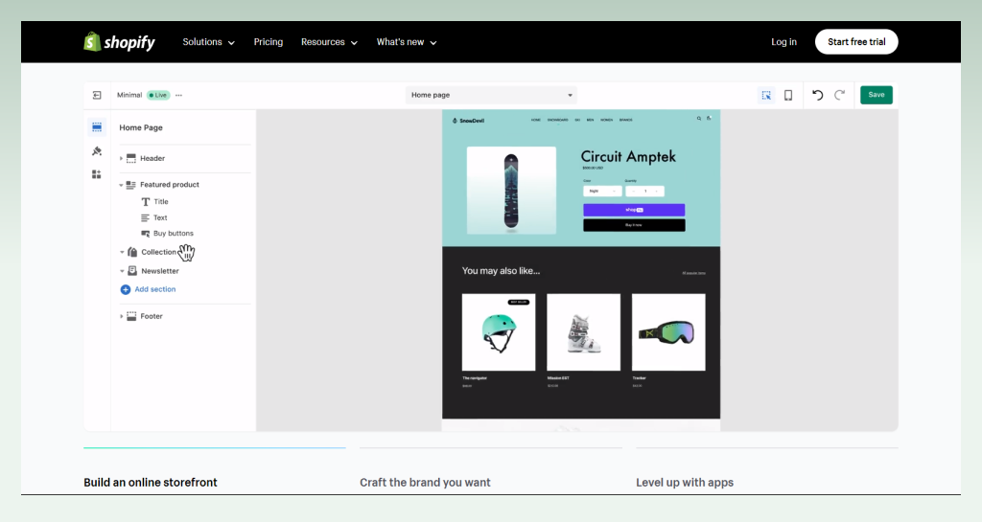Select the Newsletter section label
The image size is (982, 522).
(160, 271)
